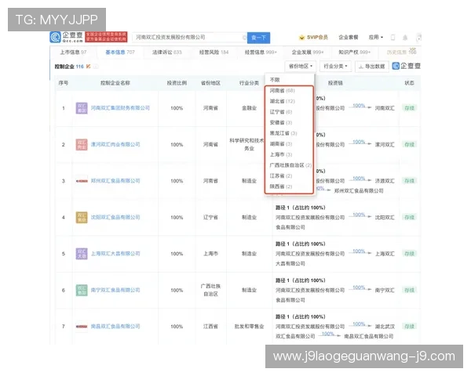The width and height of the screenshot is (471, 376).
Task: Switch to the 企业发展 tab
Action: 308,52
